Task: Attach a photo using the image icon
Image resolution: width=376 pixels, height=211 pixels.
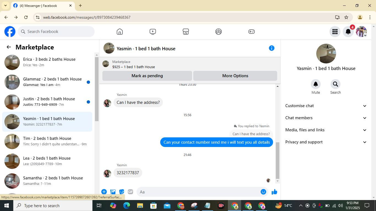Action: point(113,192)
